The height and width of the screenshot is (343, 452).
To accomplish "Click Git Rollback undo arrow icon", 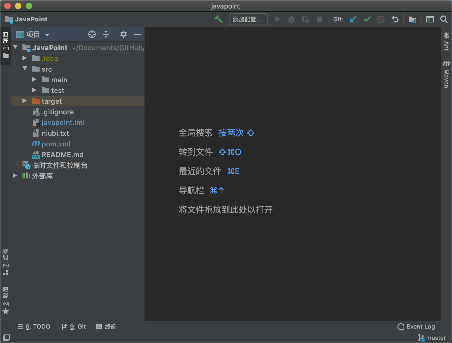I will [395, 19].
